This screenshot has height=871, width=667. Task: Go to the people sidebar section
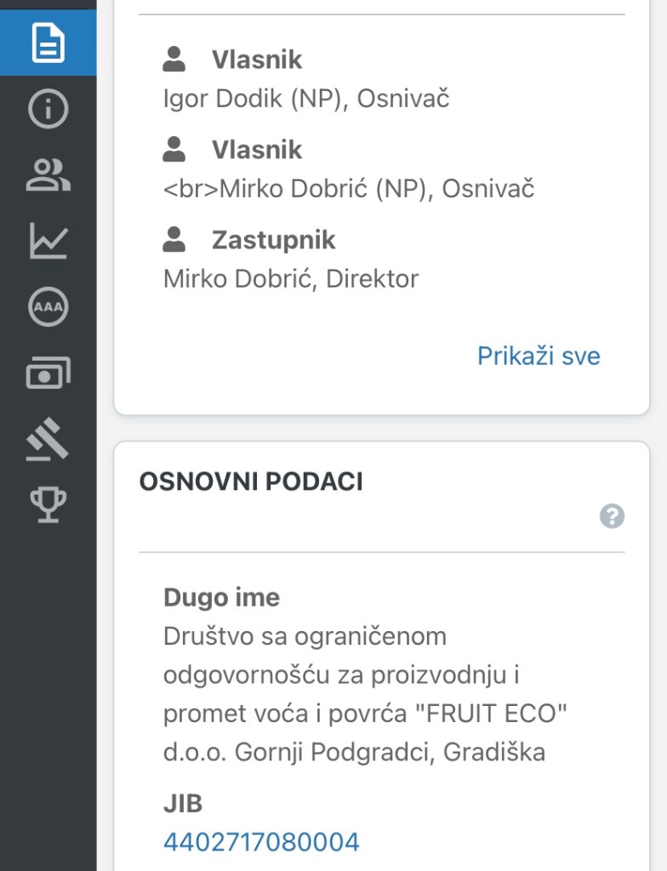(x=48, y=175)
